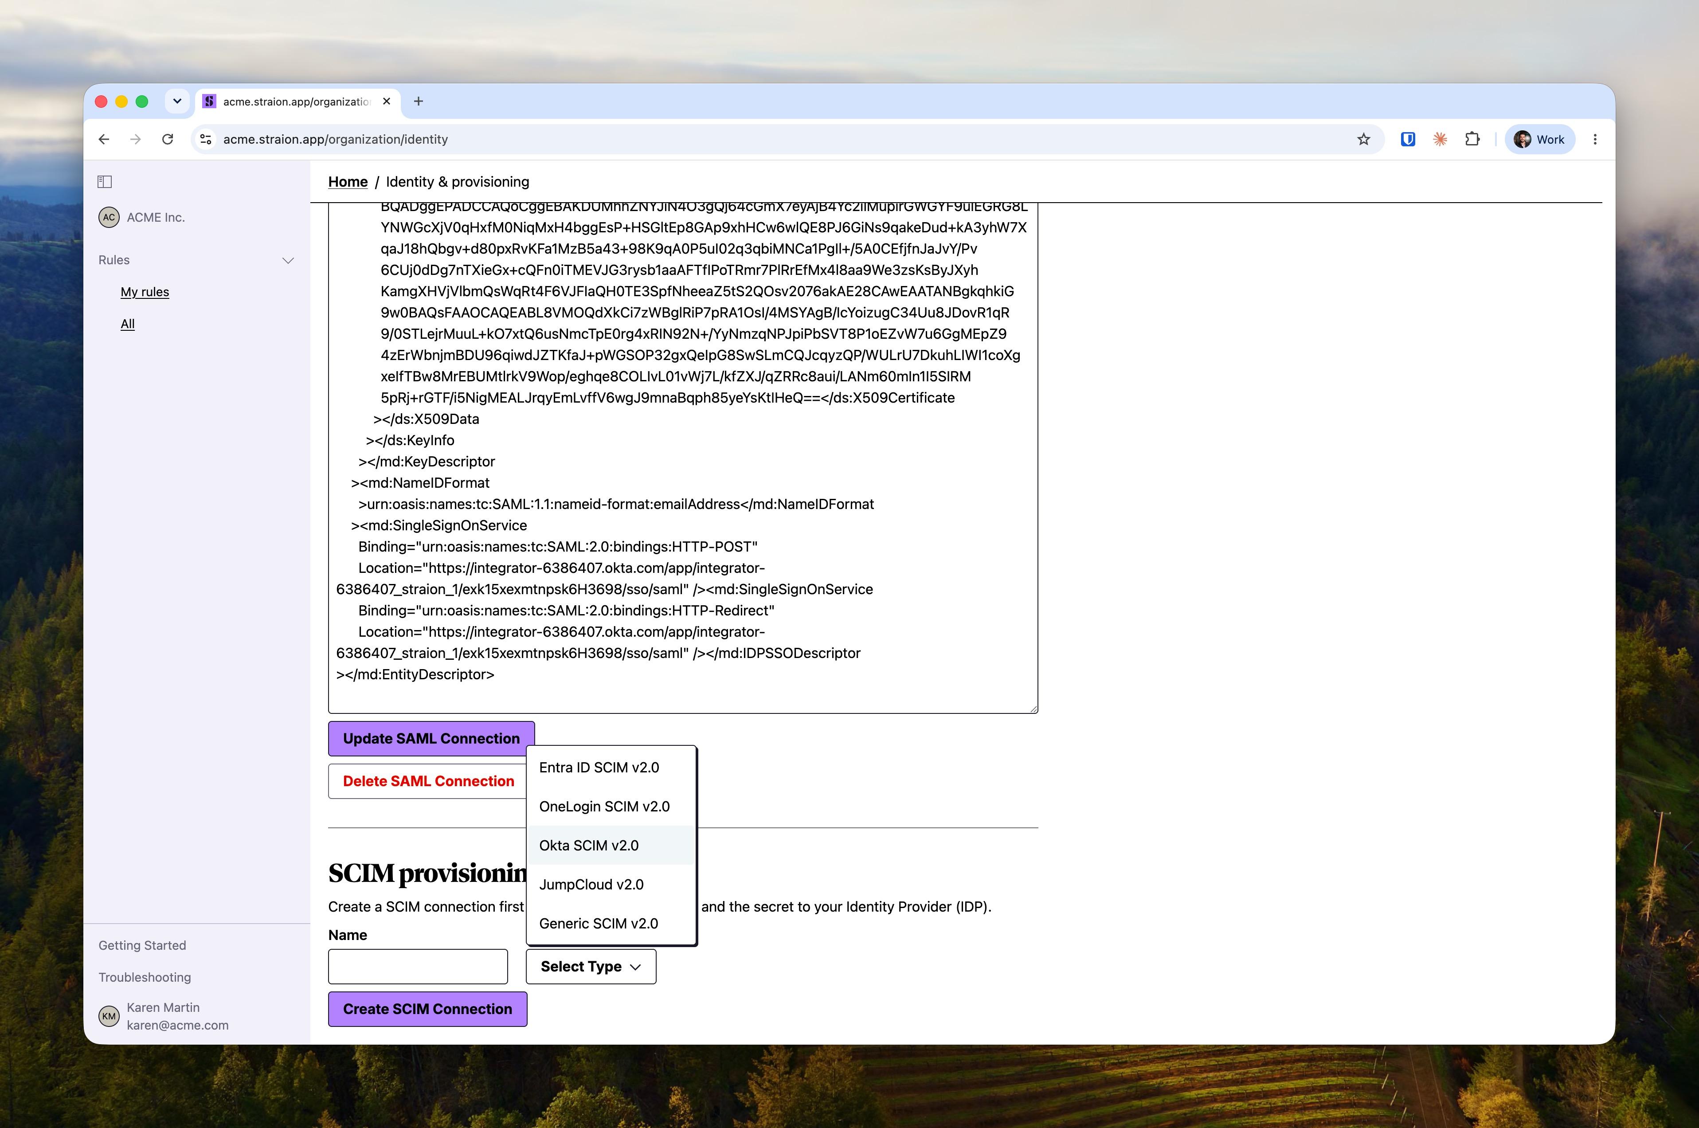Choose Entra ID SCIM v2.0 option

(611, 768)
